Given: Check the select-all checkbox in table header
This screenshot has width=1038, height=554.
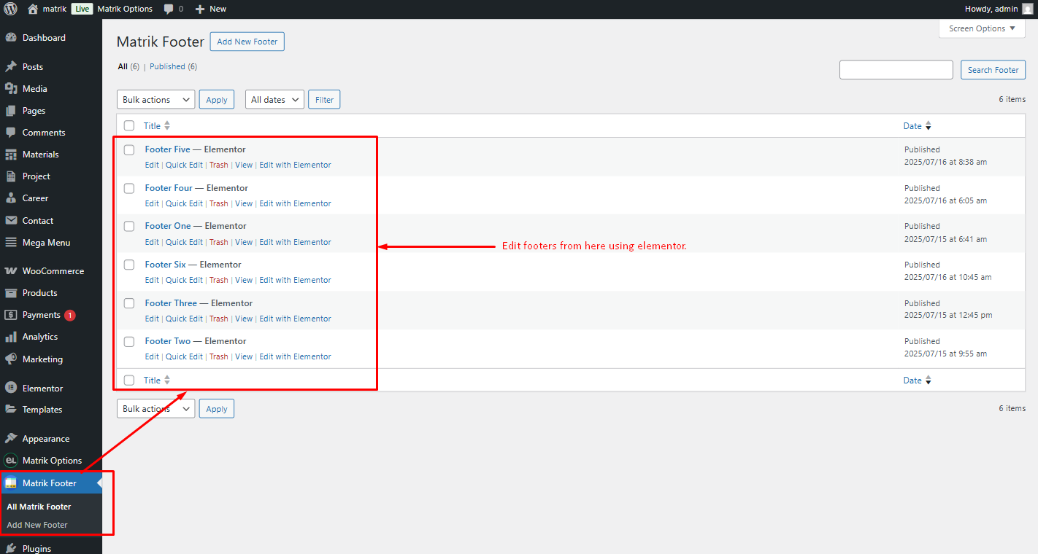Looking at the screenshot, I should tap(129, 126).
